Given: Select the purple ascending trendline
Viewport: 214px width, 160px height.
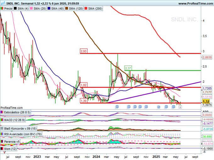Looking at the screenshot, I should point(154,92).
